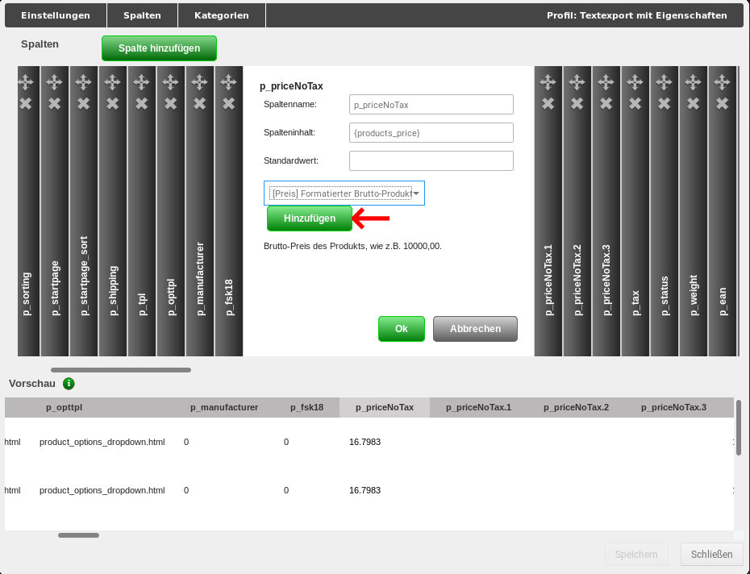Remove the p_fsk18 column using its X icon

coord(228,103)
